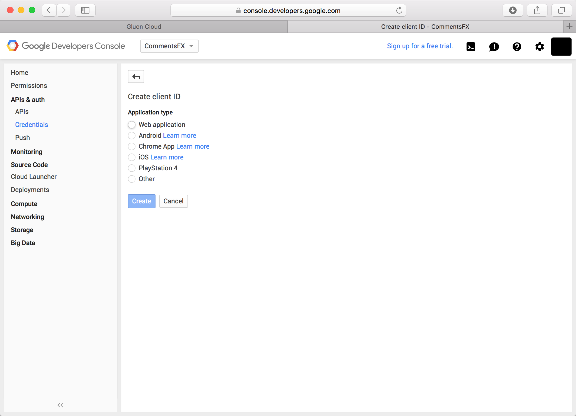Expand the Big Data section
Screen dimensions: 576x416
[23, 243]
